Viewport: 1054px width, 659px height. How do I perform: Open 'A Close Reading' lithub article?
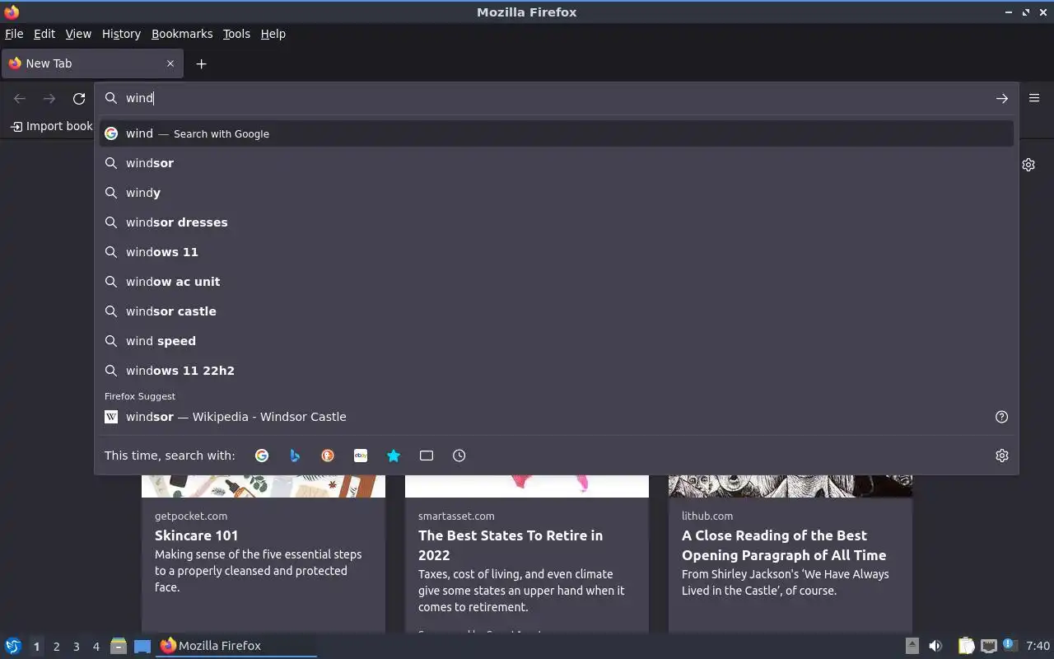pos(784,545)
